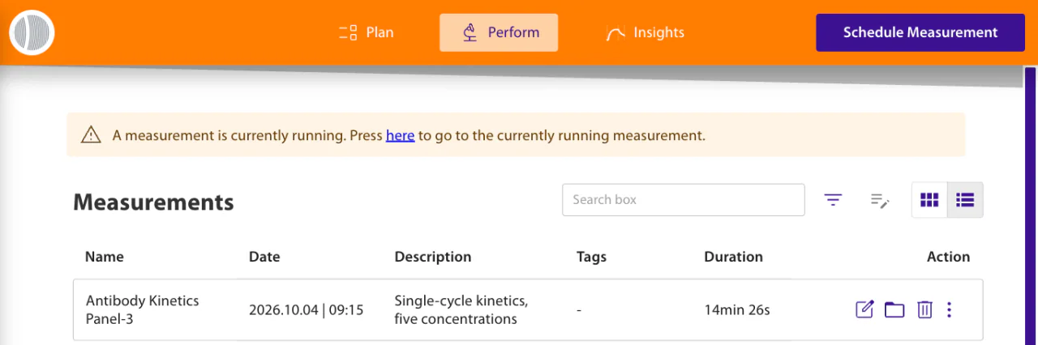Click the vertical scrollbar on the right edge
1038x345 pixels.
pos(1031,206)
